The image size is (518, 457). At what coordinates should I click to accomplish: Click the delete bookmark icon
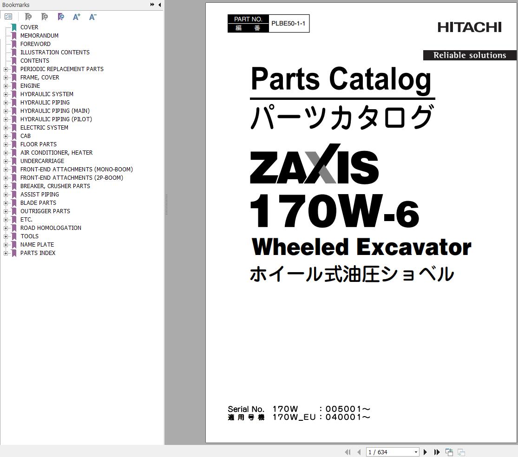[28, 17]
